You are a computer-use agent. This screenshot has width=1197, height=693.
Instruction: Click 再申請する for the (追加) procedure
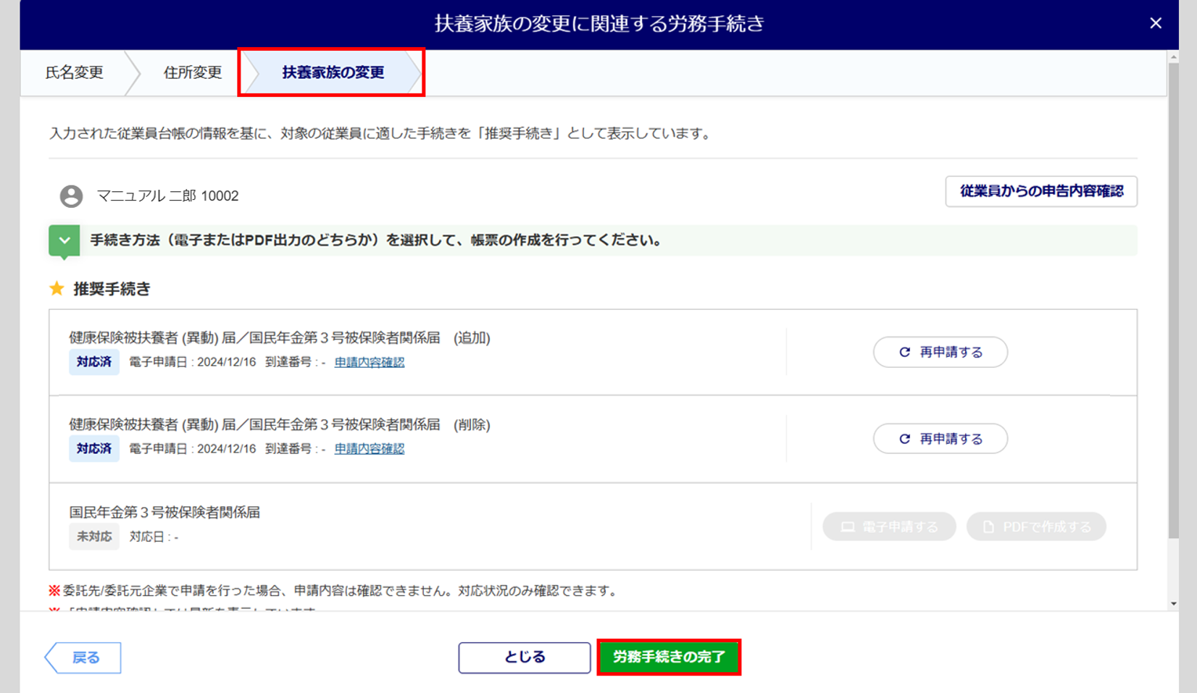[x=940, y=352]
